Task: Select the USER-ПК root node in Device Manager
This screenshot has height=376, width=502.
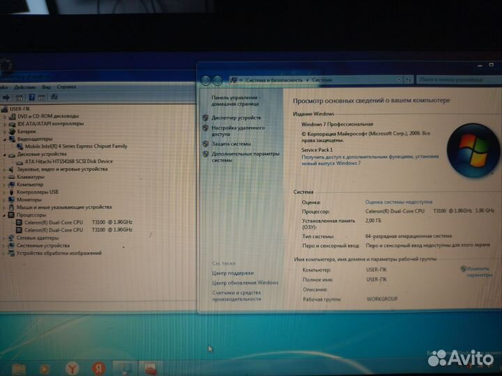Action: (20, 109)
